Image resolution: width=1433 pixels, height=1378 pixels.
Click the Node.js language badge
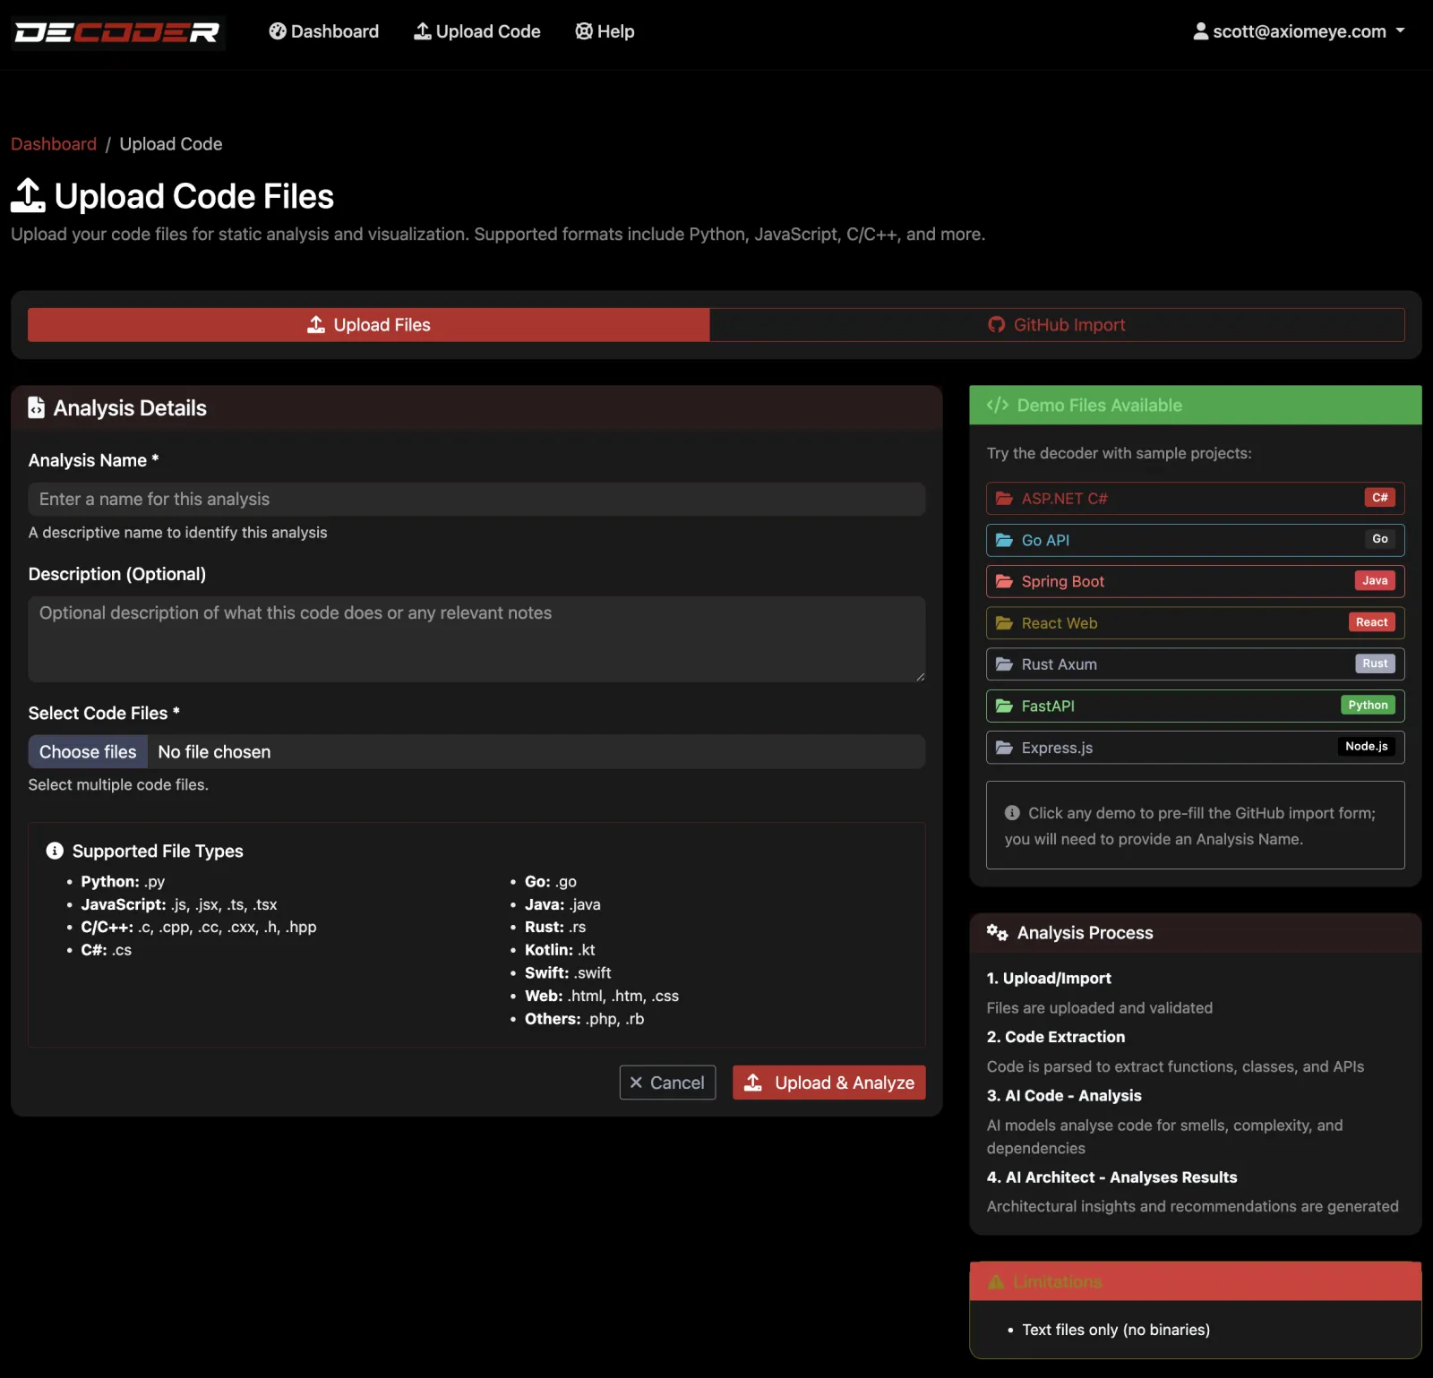coord(1367,747)
